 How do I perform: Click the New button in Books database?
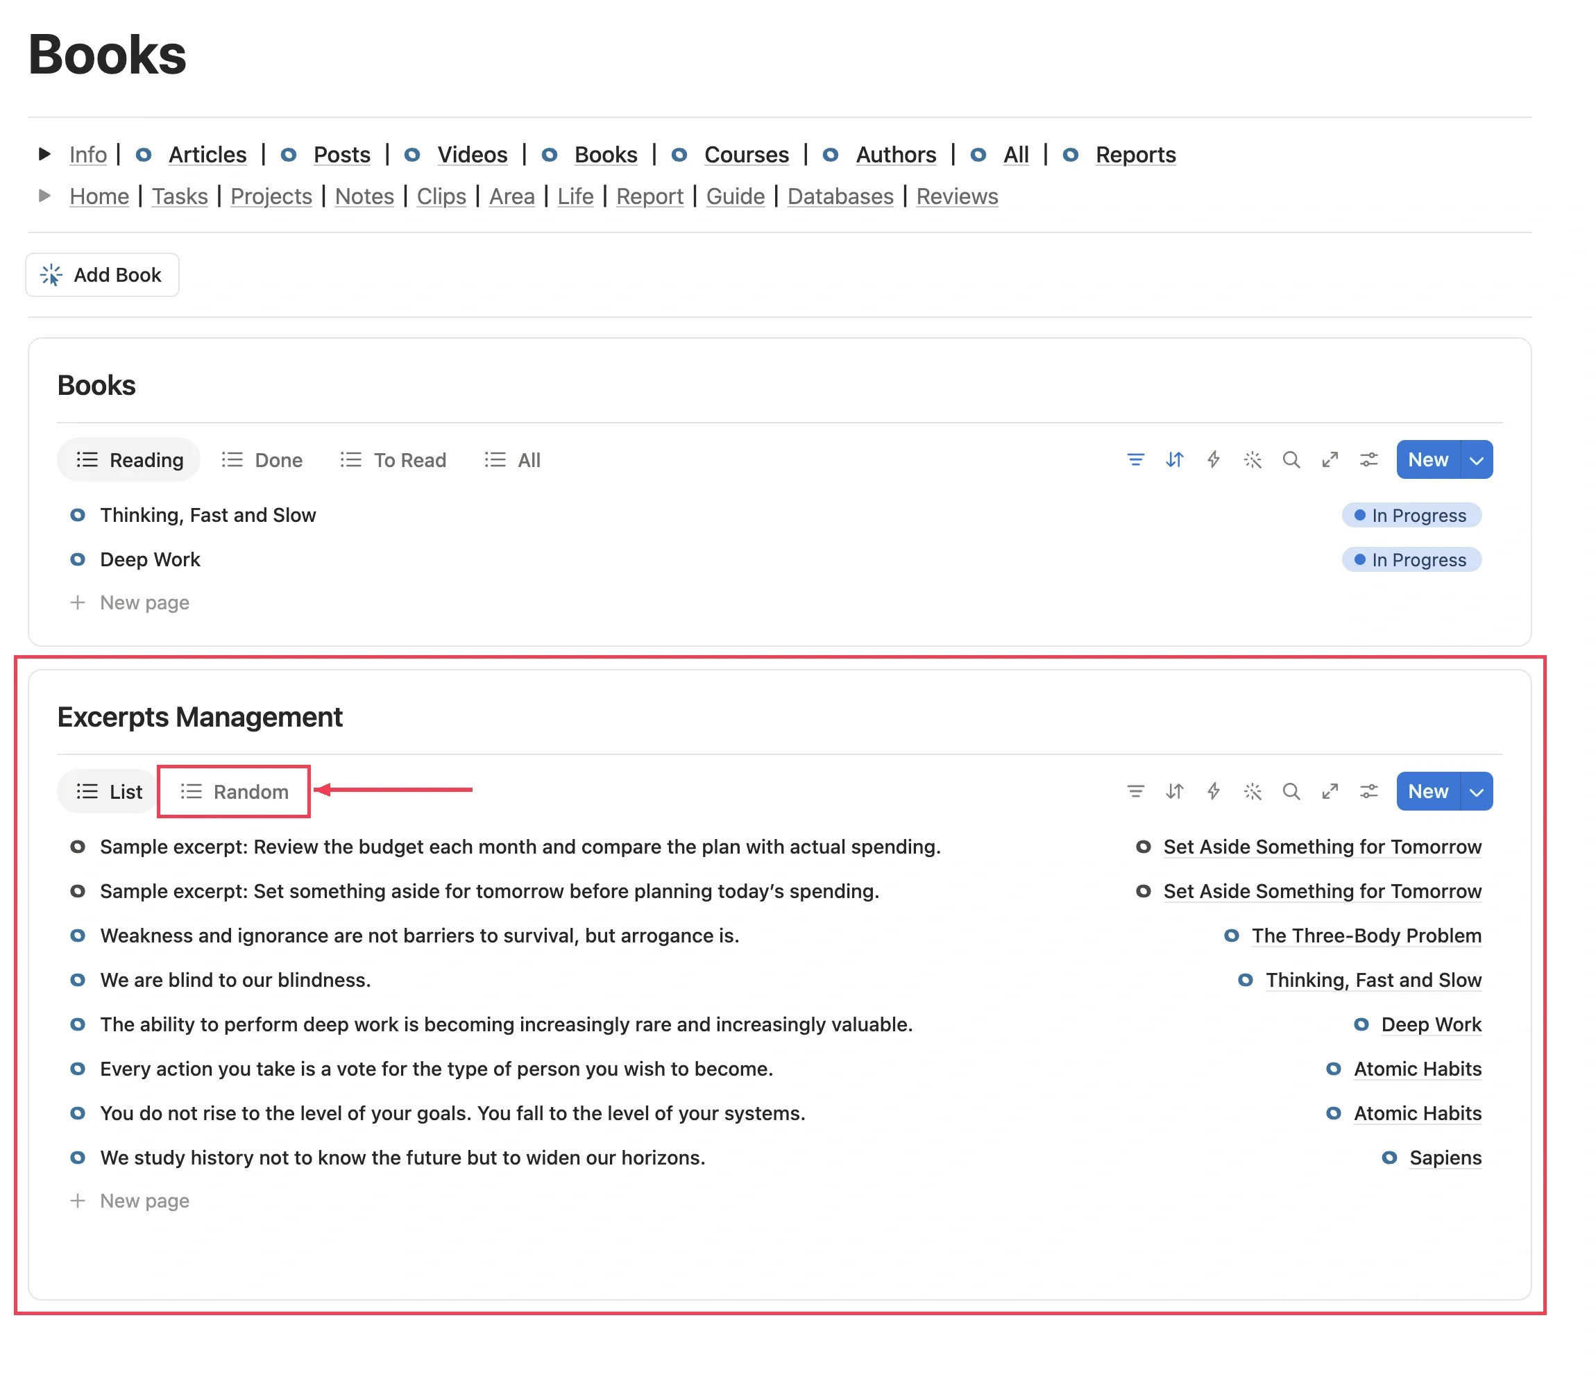[x=1428, y=460]
